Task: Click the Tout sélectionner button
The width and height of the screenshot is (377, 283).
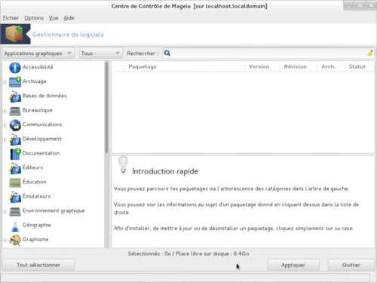Action: (38, 265)
